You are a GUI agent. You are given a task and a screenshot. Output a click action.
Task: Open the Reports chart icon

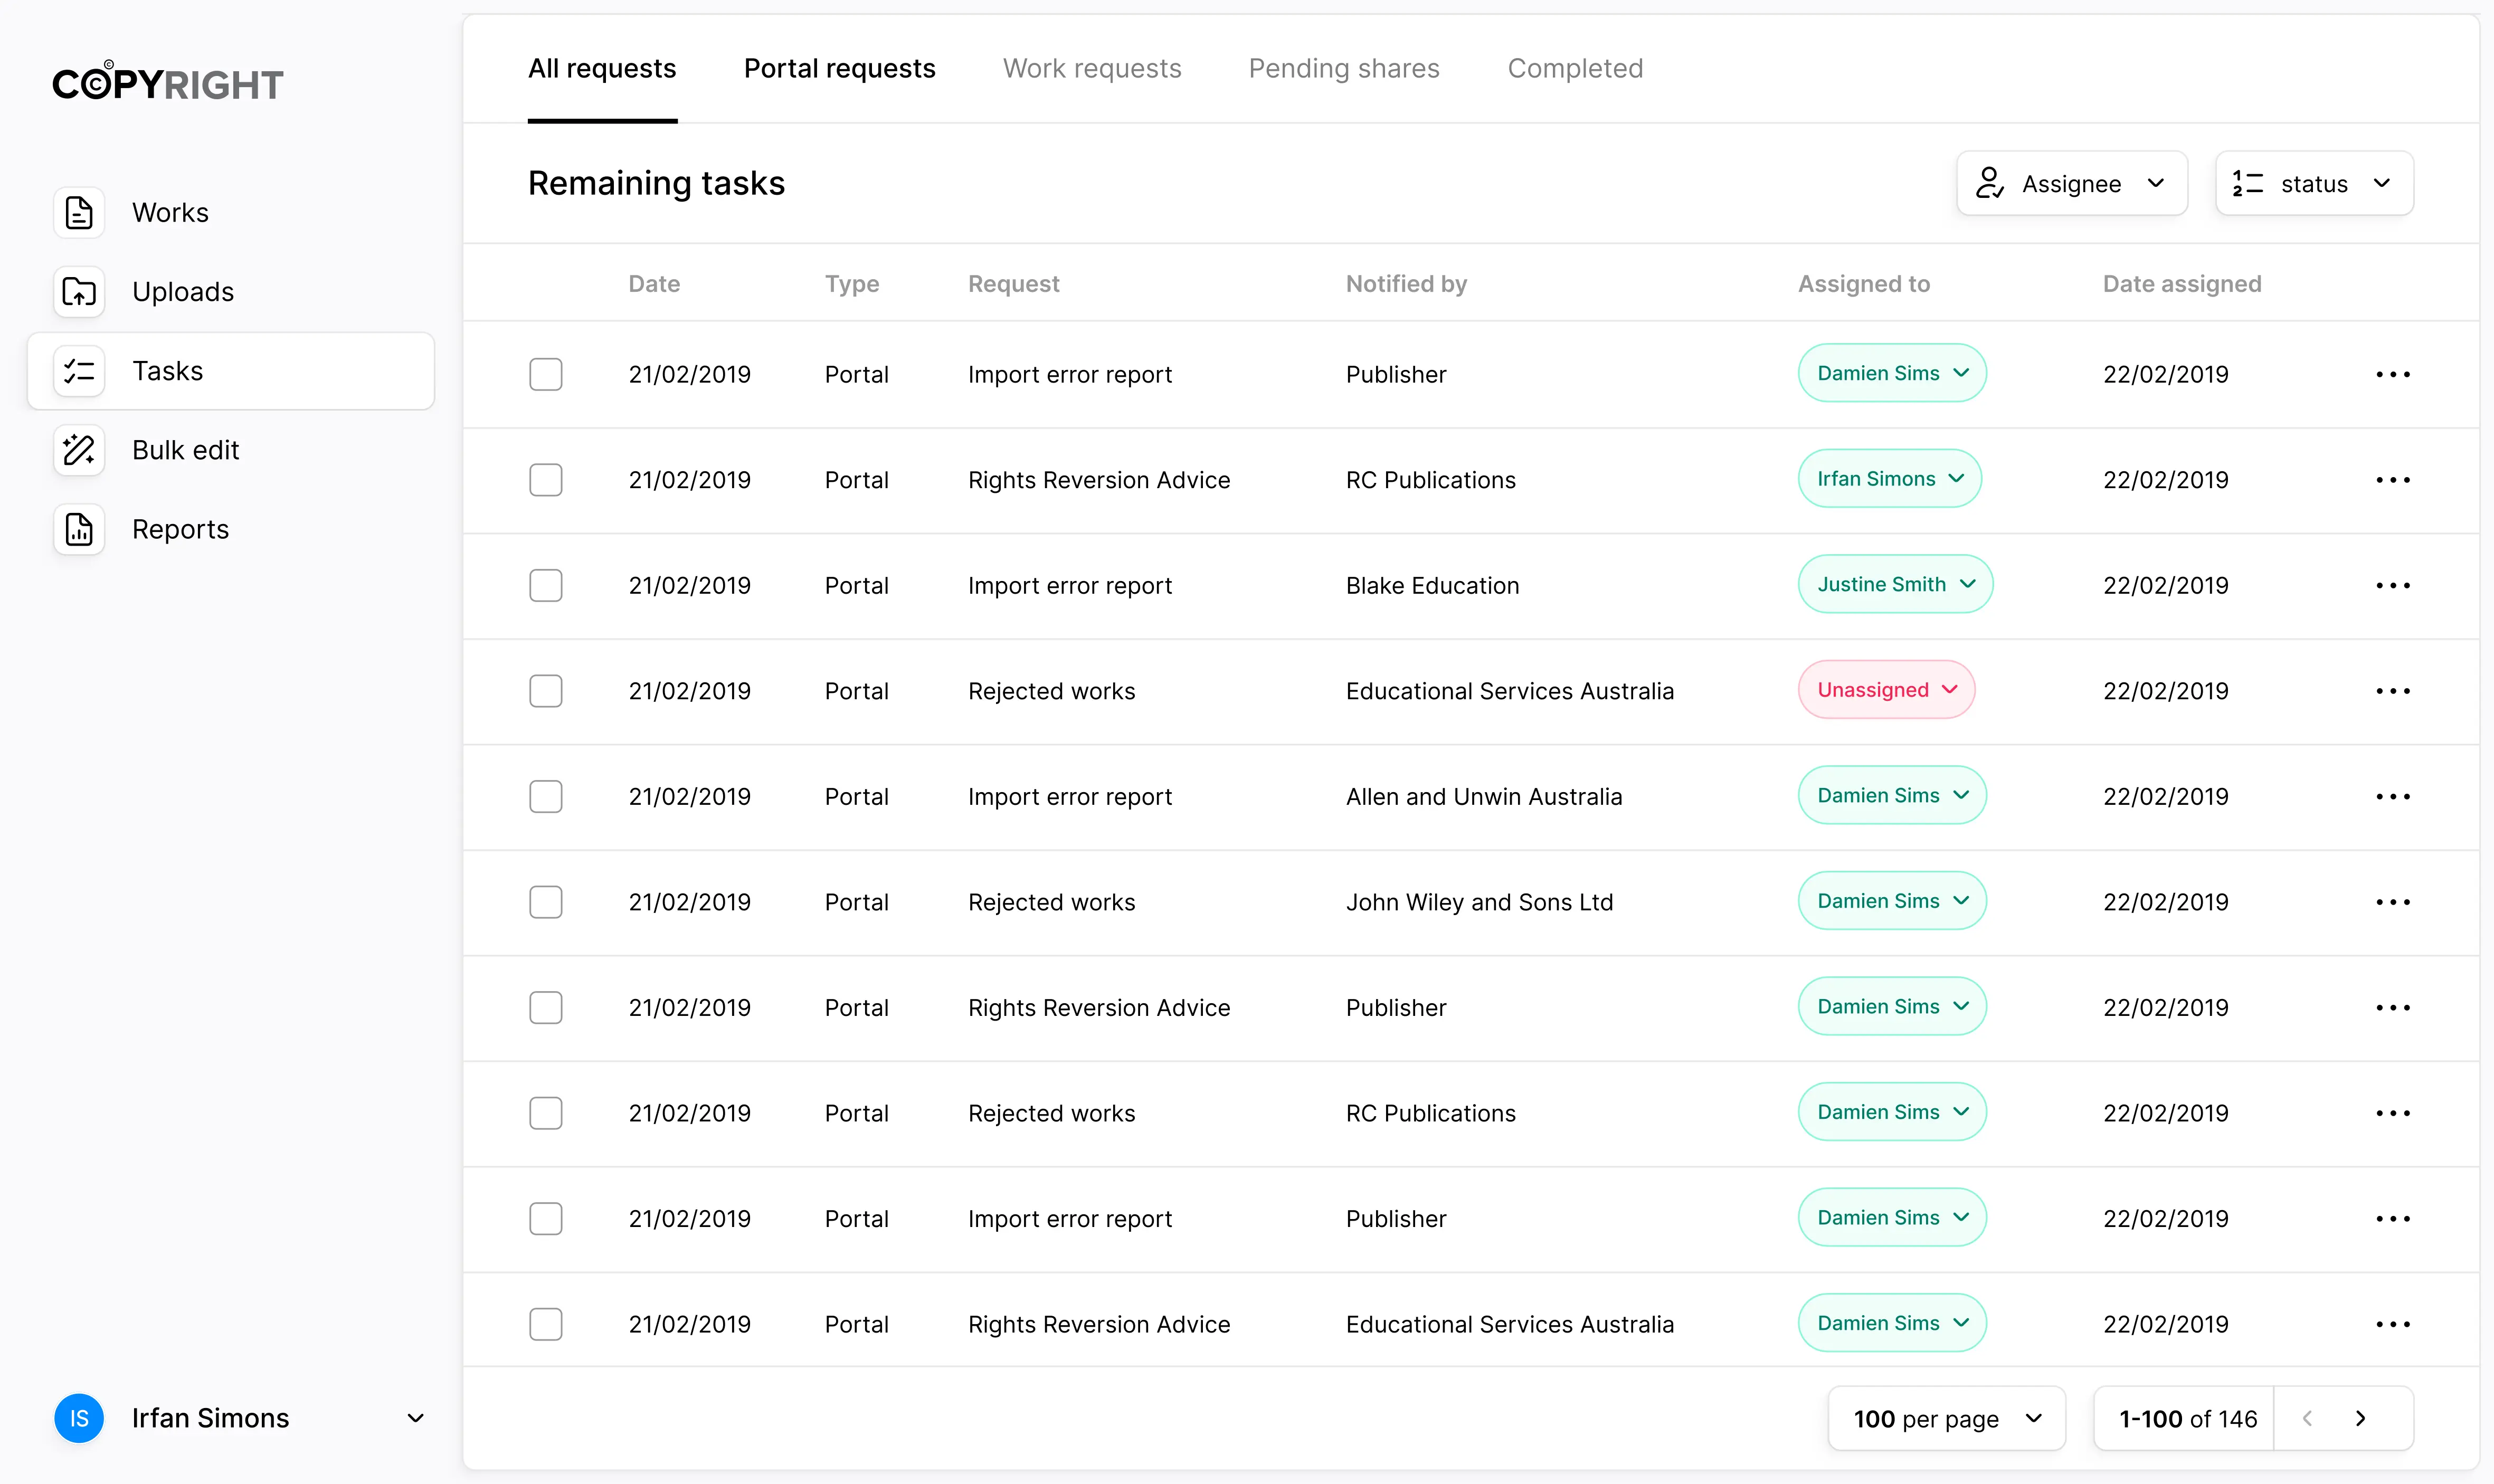(x=79, y=529)
